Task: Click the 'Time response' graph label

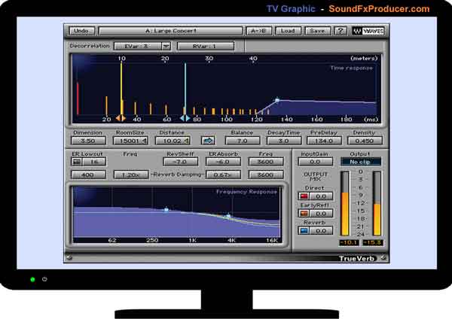Action: click(352, 68)
